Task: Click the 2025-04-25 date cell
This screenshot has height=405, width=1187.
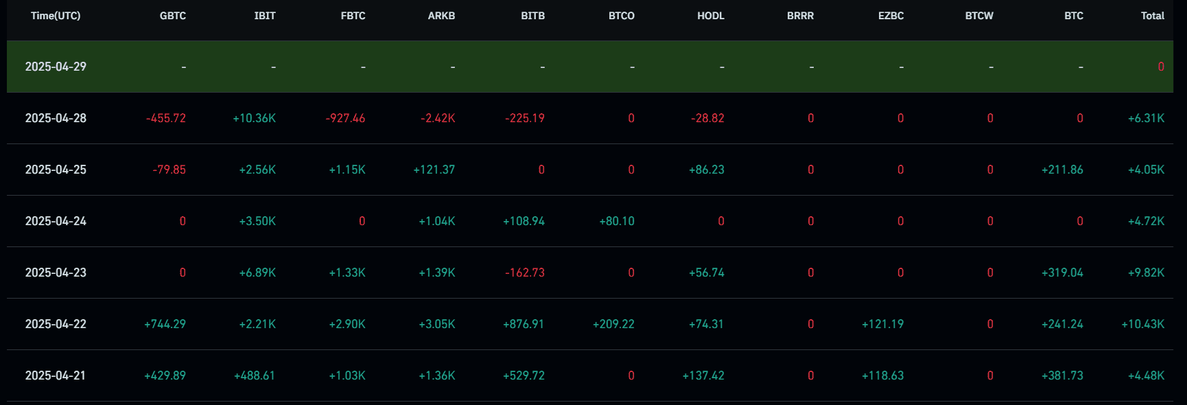Action: 56,170
